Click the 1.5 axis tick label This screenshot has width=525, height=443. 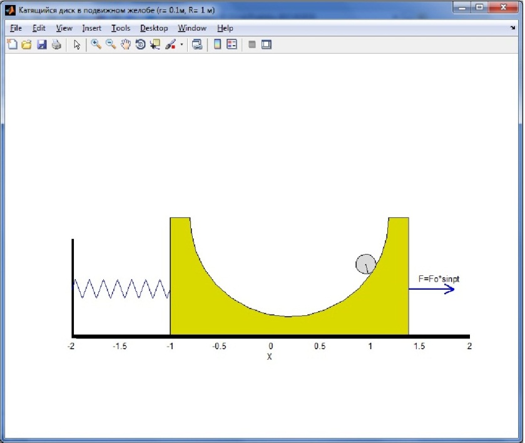coord(419,346)
